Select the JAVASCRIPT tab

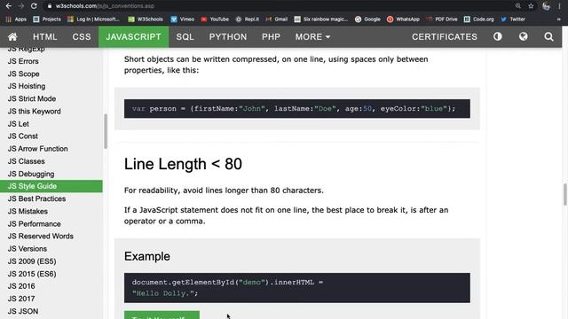click(x=133, y=36)
